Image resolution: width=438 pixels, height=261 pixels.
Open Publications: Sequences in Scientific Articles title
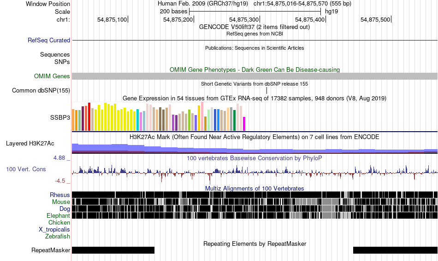coord(255,48)
